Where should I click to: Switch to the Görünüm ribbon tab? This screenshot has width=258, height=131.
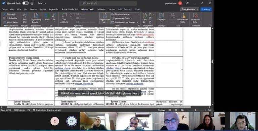coord(101,9)
